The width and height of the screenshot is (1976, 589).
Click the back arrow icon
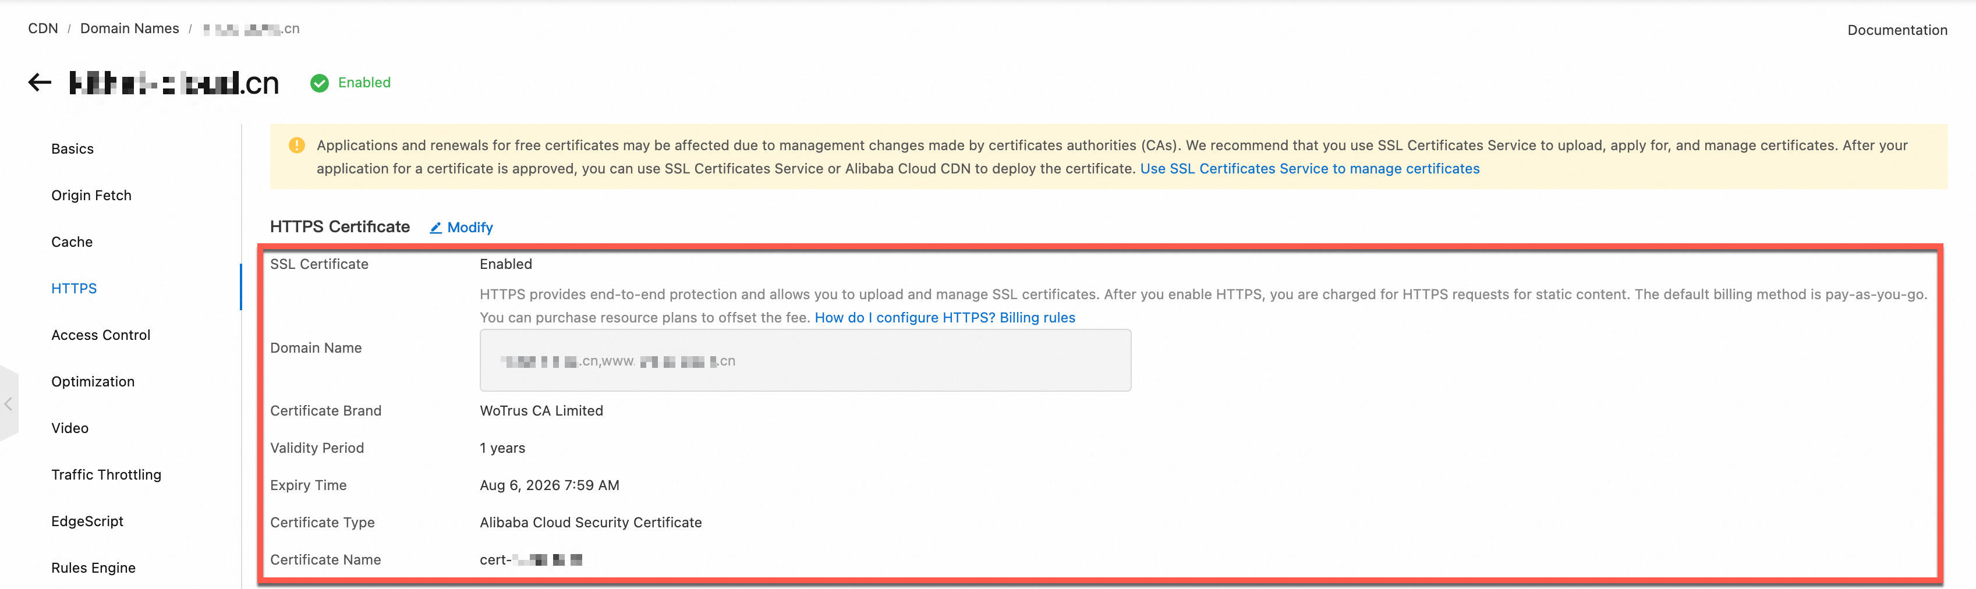click(40, 83)
